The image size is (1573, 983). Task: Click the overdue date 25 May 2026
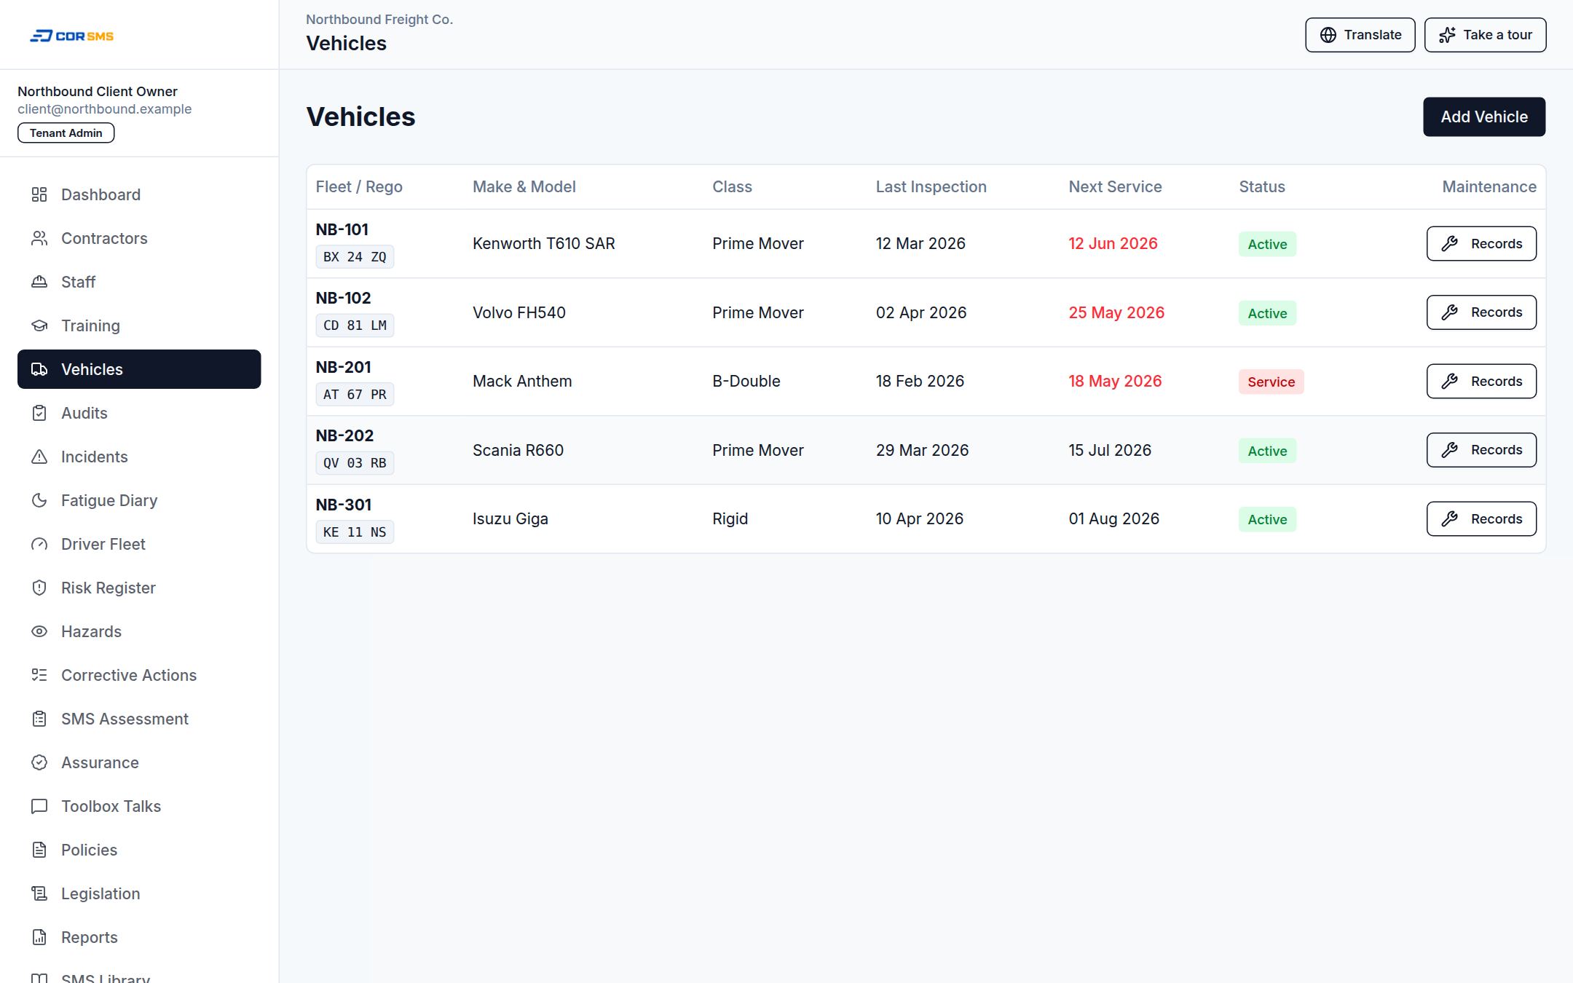[x=1116, y=312]
